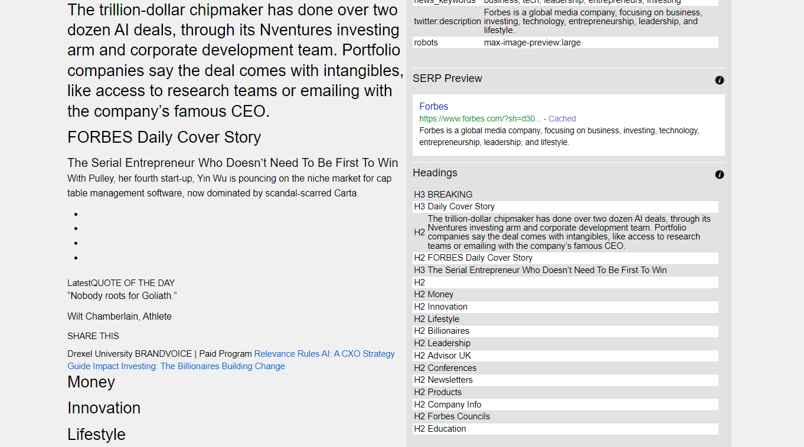Click the Pulley start-up article summary paragraph
This screenshot has height=447, width=804.
click(x=230, y=186)
